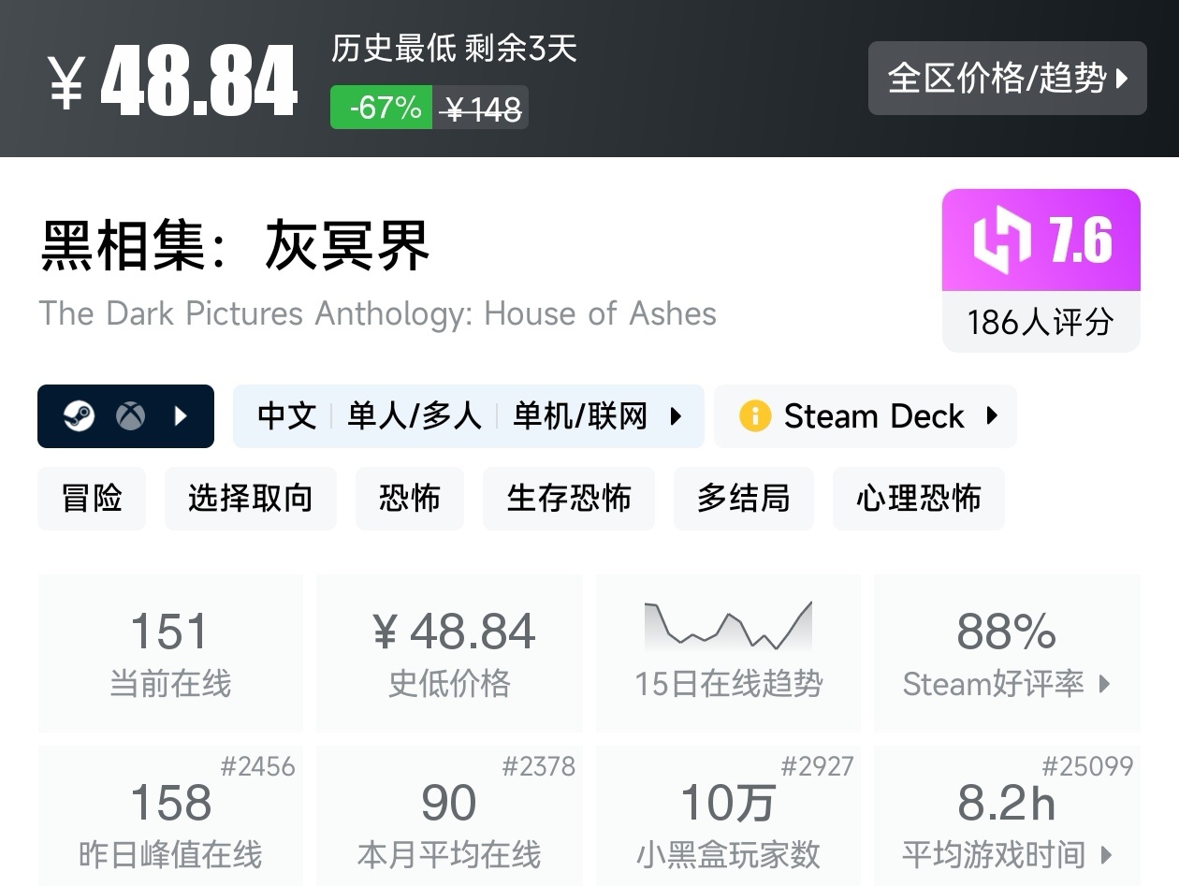
Task: Click the Xbox platform icon
Action: coord(131,416)
